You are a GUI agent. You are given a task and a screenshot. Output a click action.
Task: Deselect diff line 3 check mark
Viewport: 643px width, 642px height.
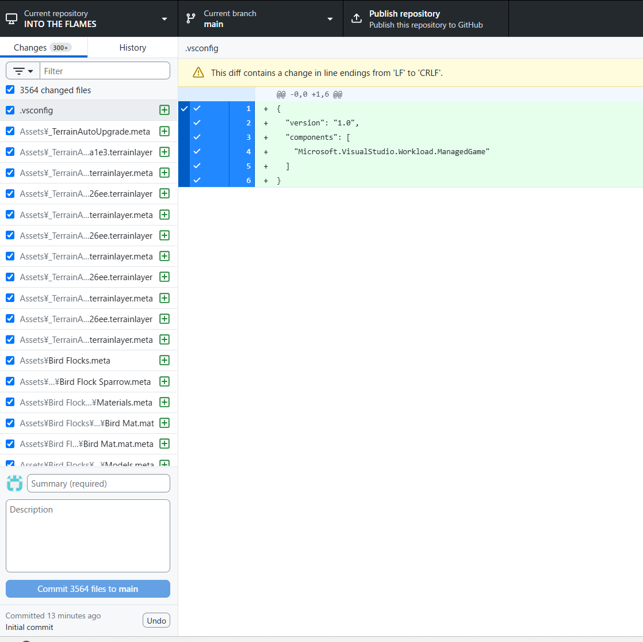(197, 137)
